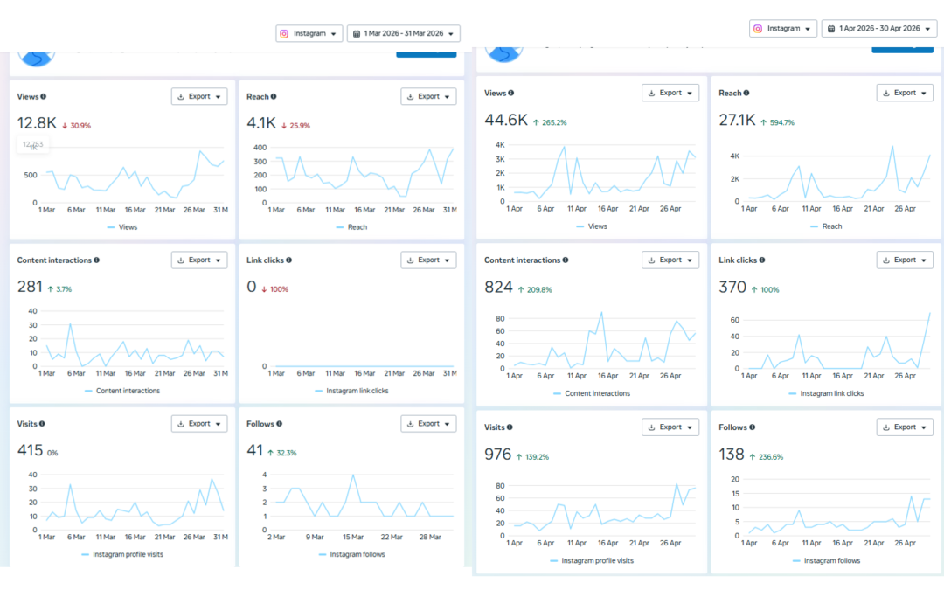Click the 12,753 chart tooltip
Screen dimensions: 944x590
point(33,144)
